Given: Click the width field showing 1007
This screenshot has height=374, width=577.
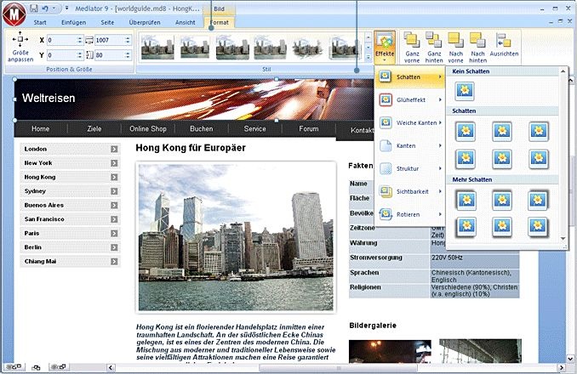Looking at the screenshot, I should click(109, 40).
